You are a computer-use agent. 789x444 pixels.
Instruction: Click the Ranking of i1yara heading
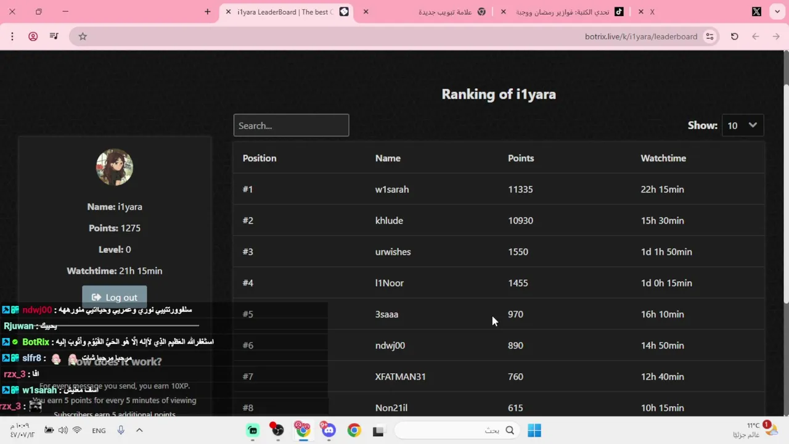coord(499,94)
